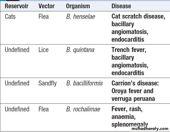
Task: Click the Trench fever disease text
Action: 129,50
